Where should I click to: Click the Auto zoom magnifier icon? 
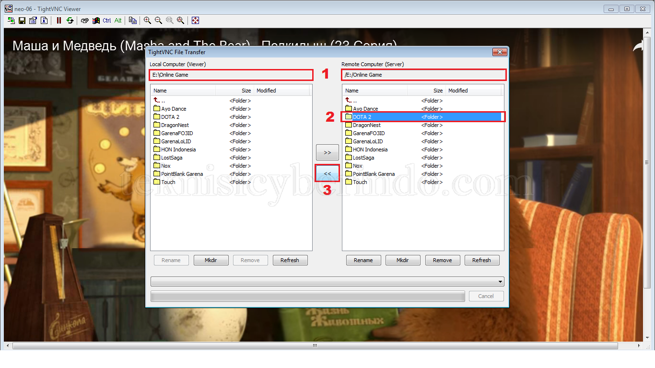click(181, 21)
